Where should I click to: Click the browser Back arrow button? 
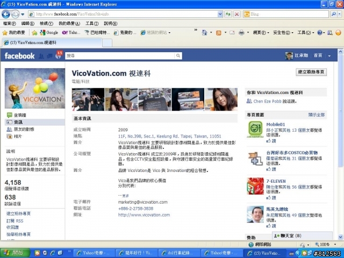click(6, 15)
